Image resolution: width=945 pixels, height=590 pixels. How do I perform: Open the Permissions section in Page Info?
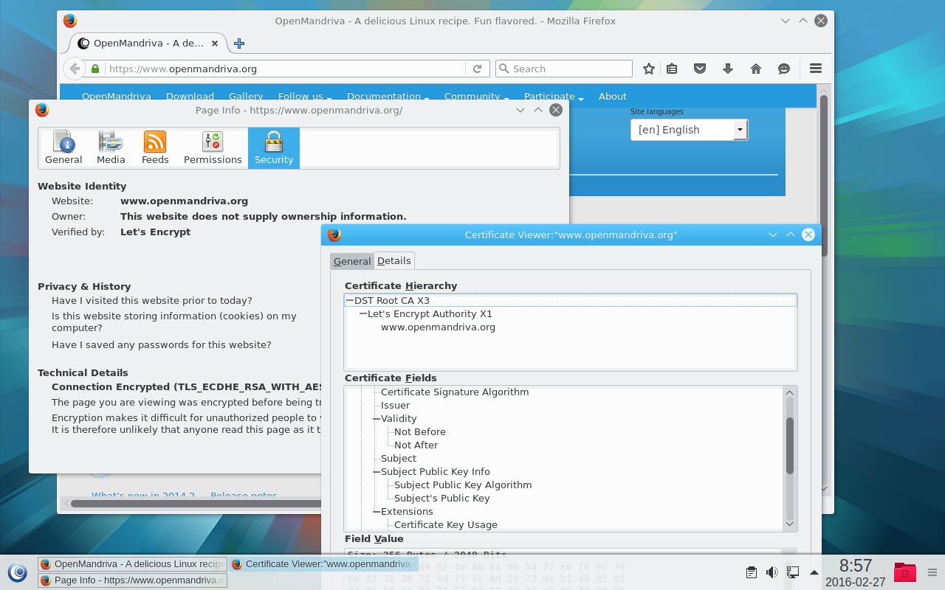point(213,148)
